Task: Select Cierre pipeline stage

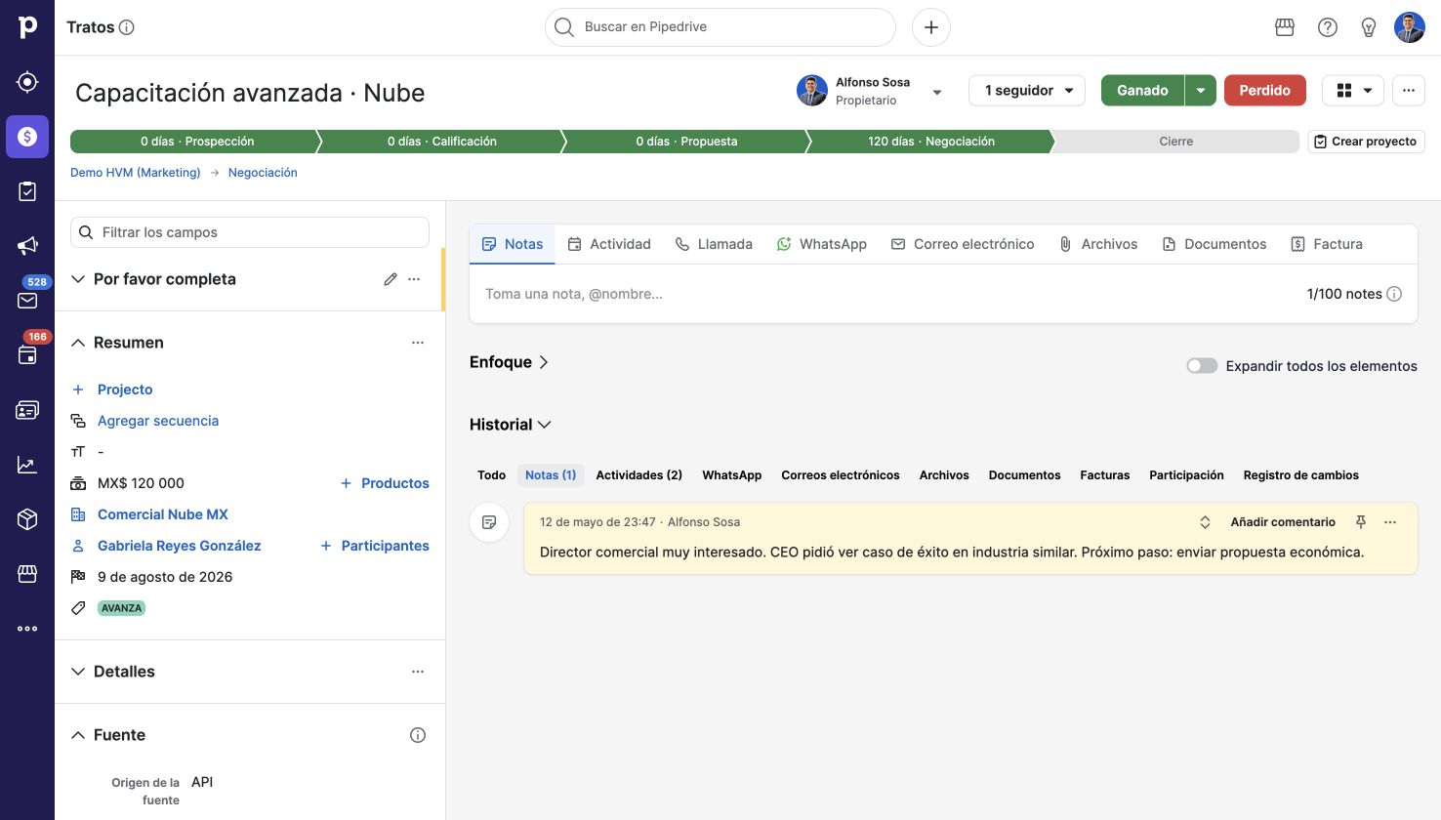Action: (1175, 142)
